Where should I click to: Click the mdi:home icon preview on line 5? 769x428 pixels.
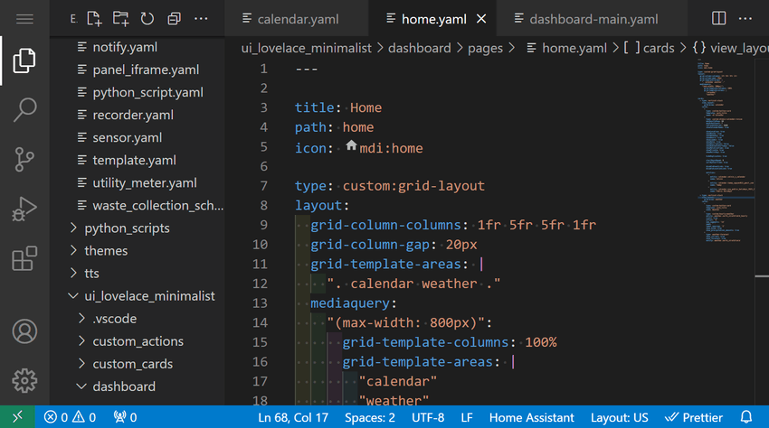[x=351, y=145]
